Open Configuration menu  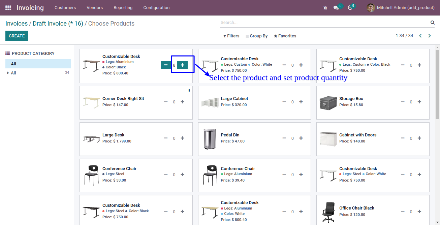point(156,7)
